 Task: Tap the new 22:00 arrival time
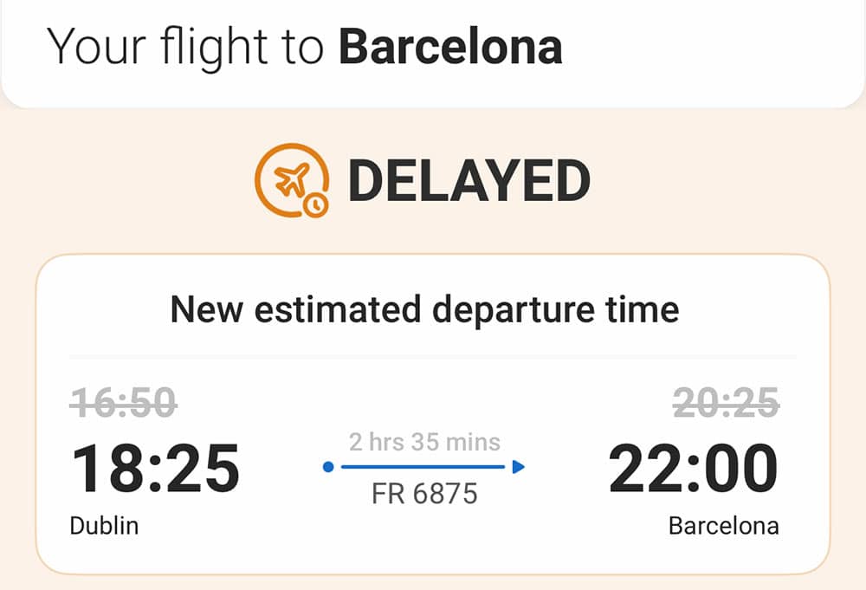click(x=694, y=469)
